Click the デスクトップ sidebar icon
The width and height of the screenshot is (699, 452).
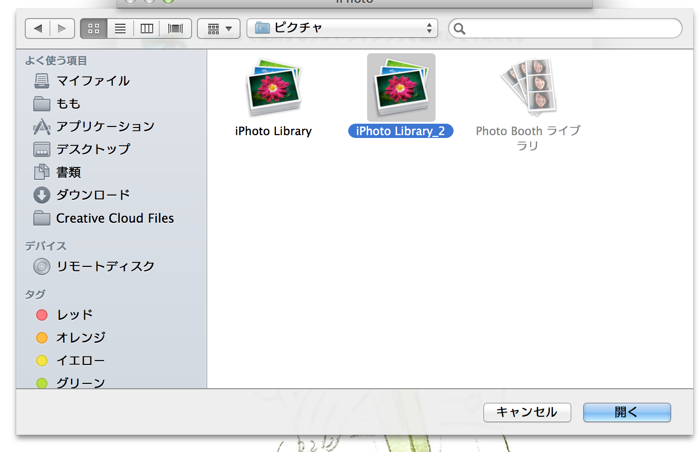[x=42, y=149]
